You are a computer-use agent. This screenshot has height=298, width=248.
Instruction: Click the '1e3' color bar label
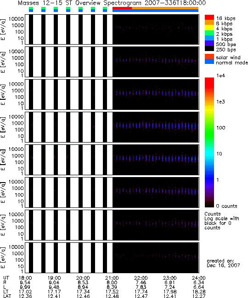click(220, 102)
